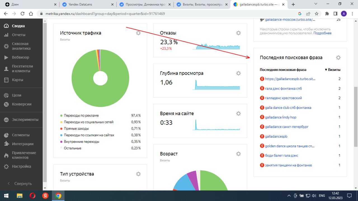
Task: Sort by Визиты column header arrow
Action: click(x=333, y=70)
